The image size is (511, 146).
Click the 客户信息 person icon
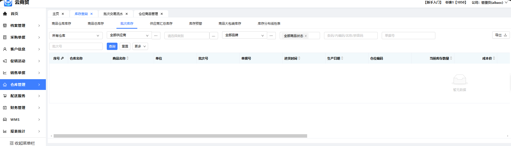tap(5, 49)
